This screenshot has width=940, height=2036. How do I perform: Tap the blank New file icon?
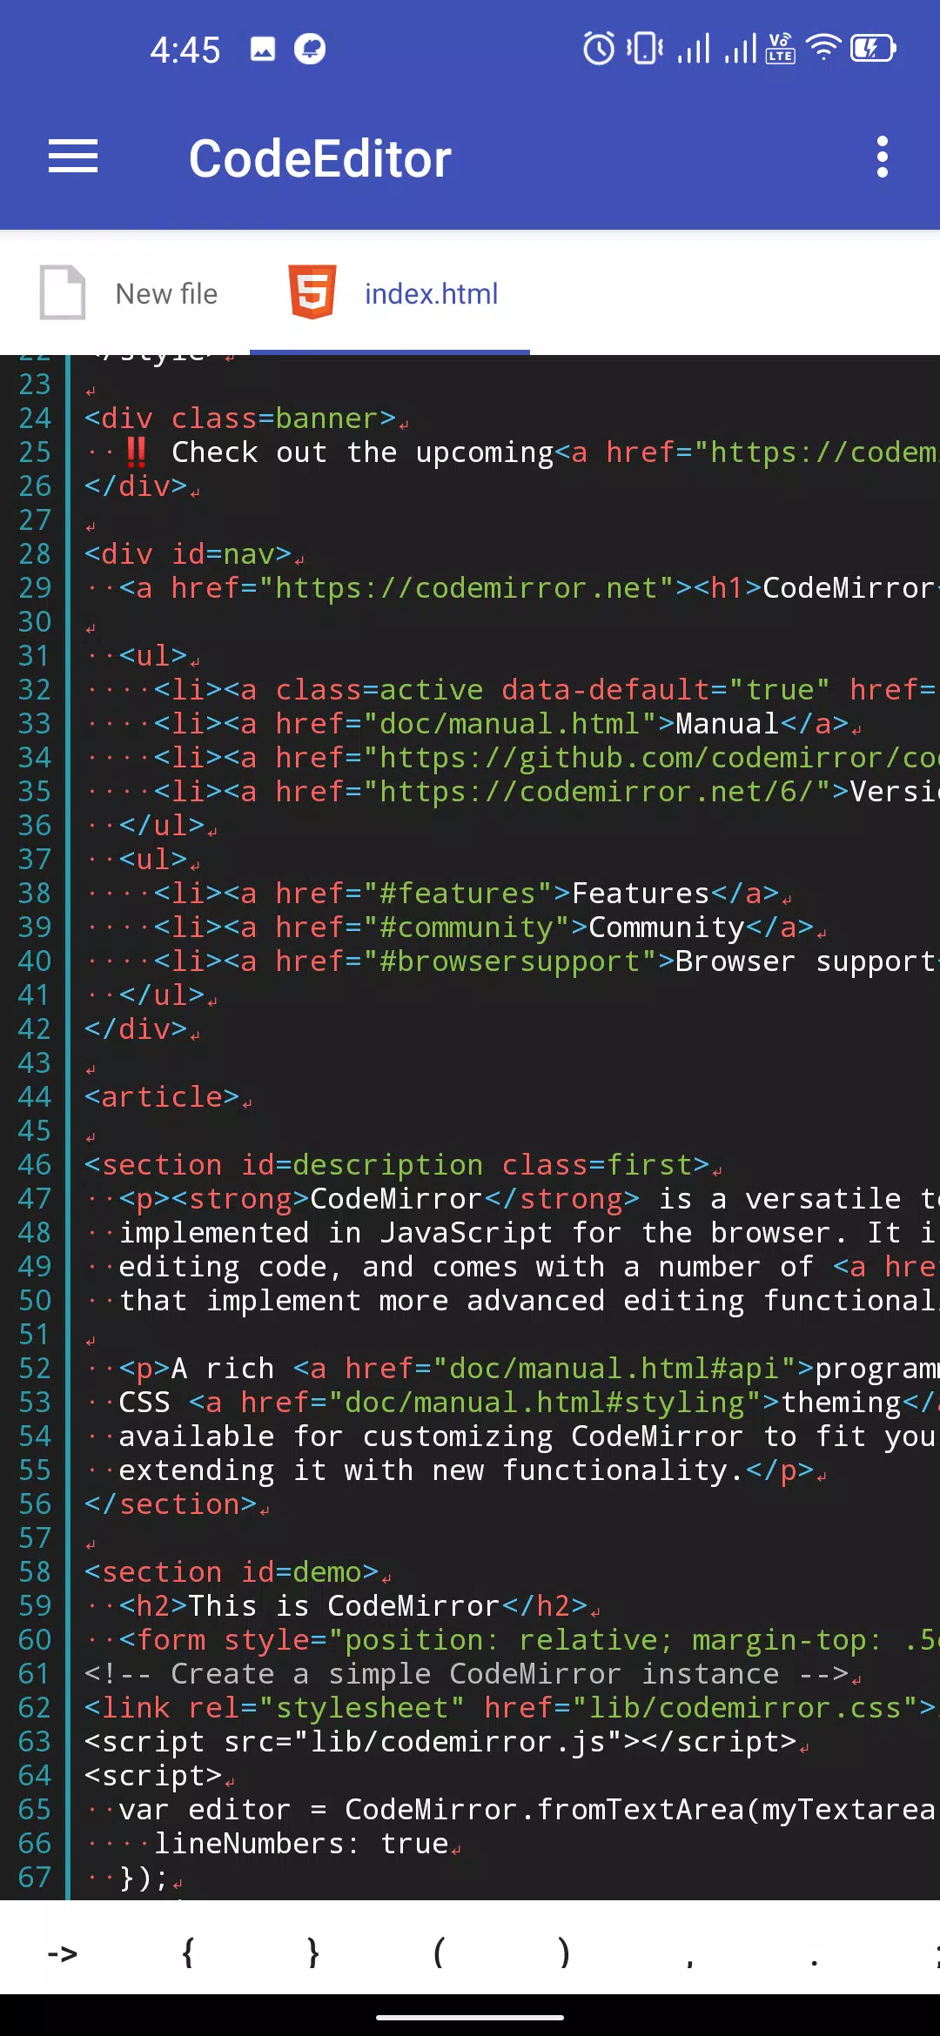[x=63, y=292]
